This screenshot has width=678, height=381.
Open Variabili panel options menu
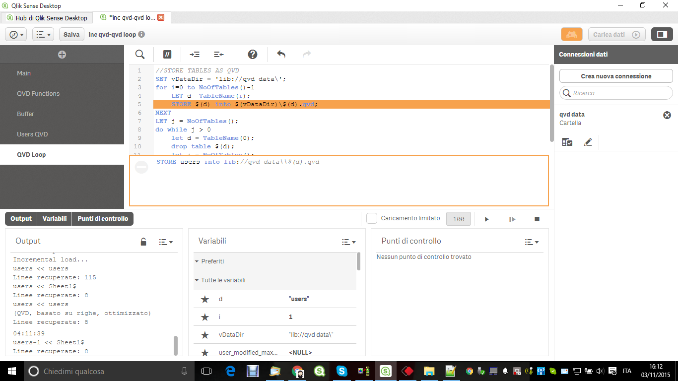(x=349, y=242)
